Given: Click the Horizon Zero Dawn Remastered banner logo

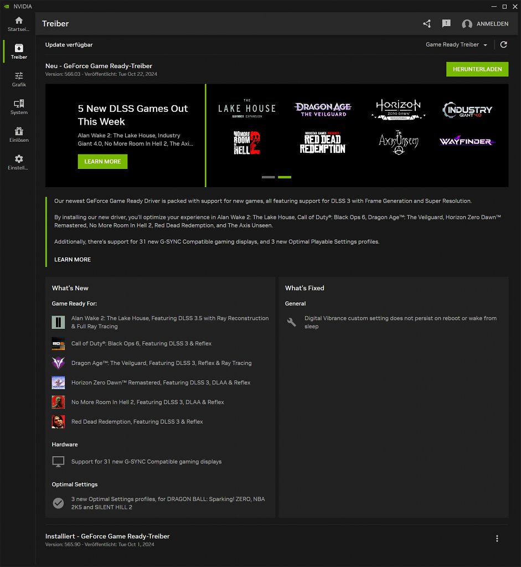Looking at the screenshot, I should (x=399, y=109).
